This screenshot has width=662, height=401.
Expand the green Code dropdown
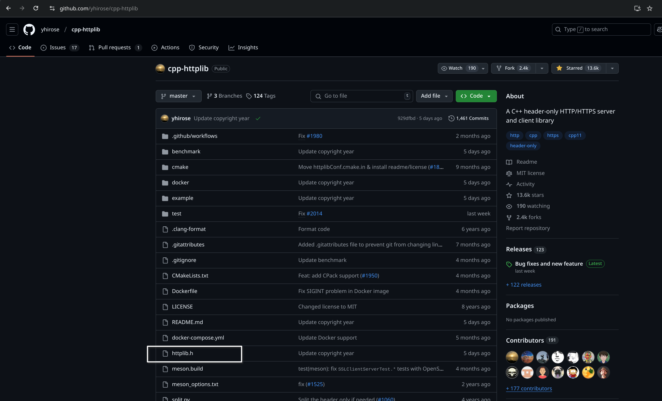[476, 96]
